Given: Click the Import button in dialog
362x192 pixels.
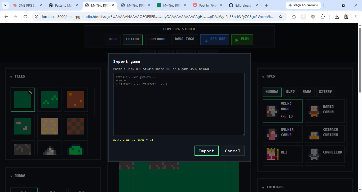Looking at the screenshot, I should [206, 151].
